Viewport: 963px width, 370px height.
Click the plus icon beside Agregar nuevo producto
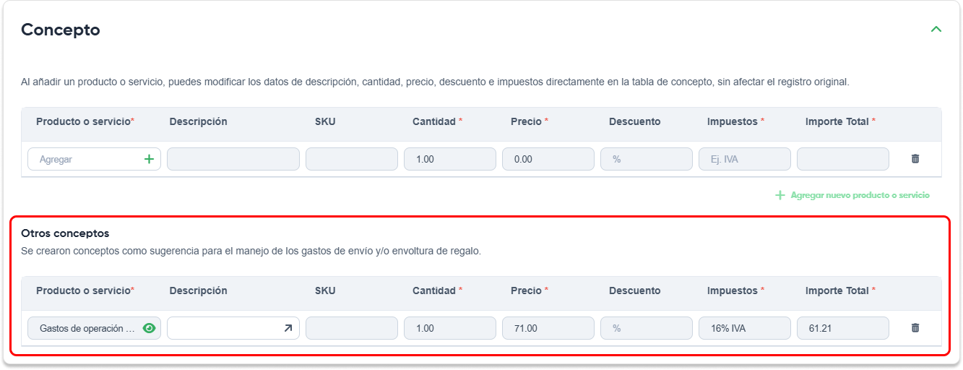point(780,195)
